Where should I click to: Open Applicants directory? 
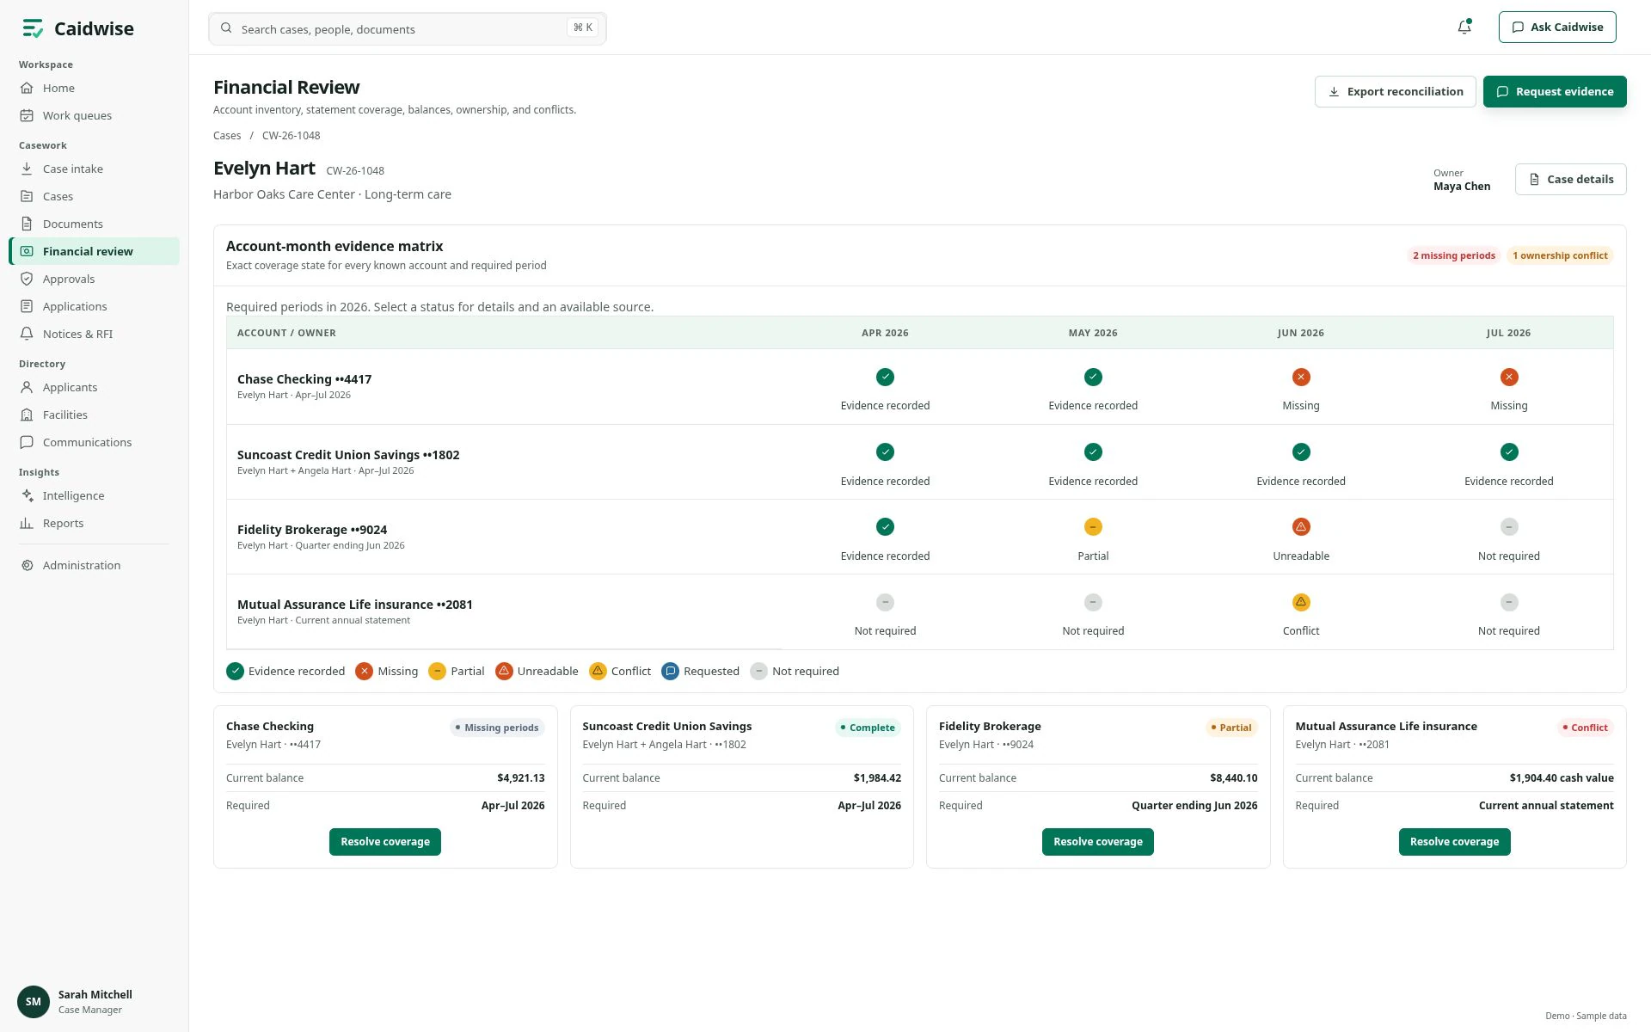95,387
